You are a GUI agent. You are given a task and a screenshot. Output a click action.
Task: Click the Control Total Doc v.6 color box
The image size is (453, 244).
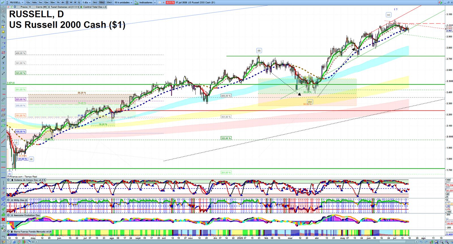81,7
